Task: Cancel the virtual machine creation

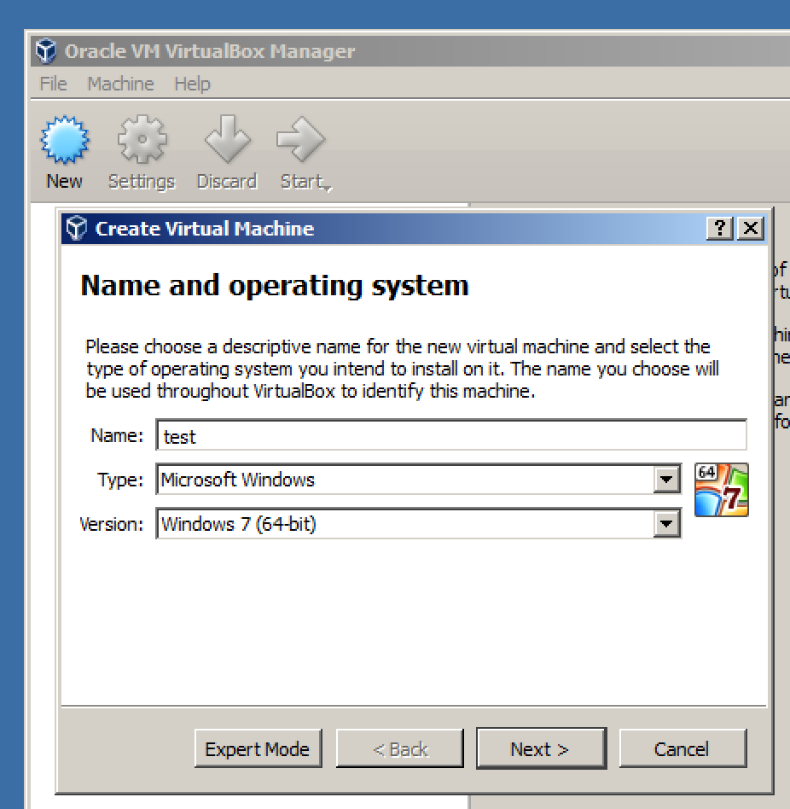Action: pyautogui.click(x=683, y=748)
